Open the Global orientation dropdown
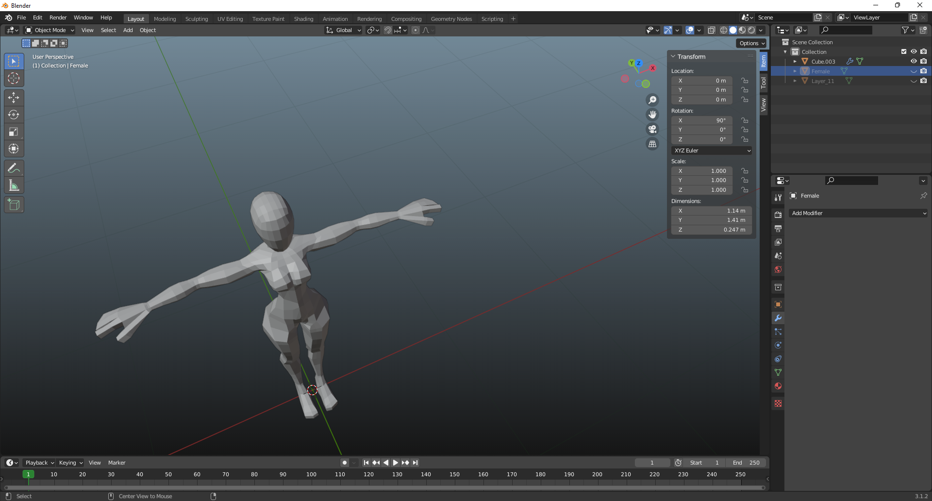This screenshot has width=932, height=501. coord(344,30)
